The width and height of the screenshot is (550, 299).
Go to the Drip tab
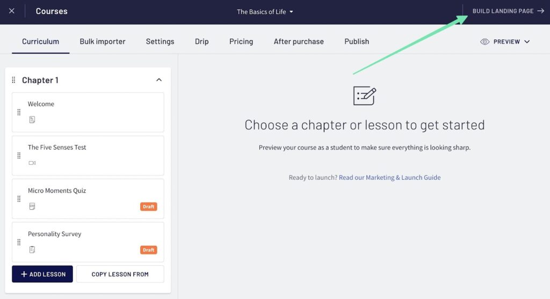[202, 41]
